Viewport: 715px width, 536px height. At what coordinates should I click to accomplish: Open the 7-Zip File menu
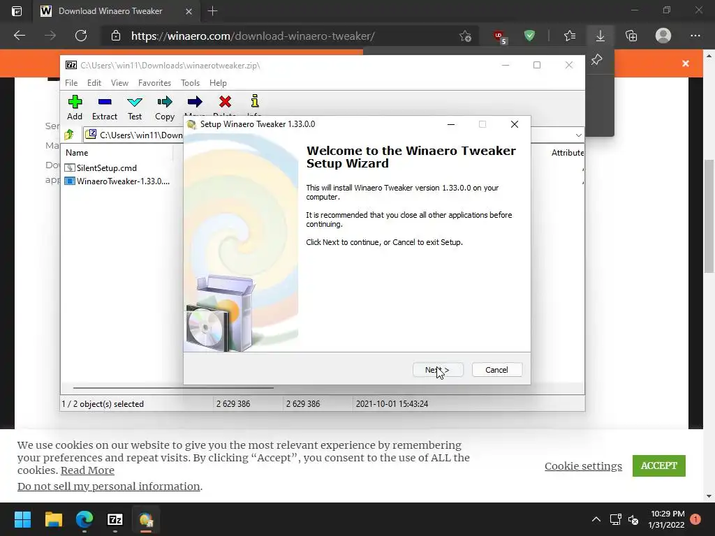(71, 83)
